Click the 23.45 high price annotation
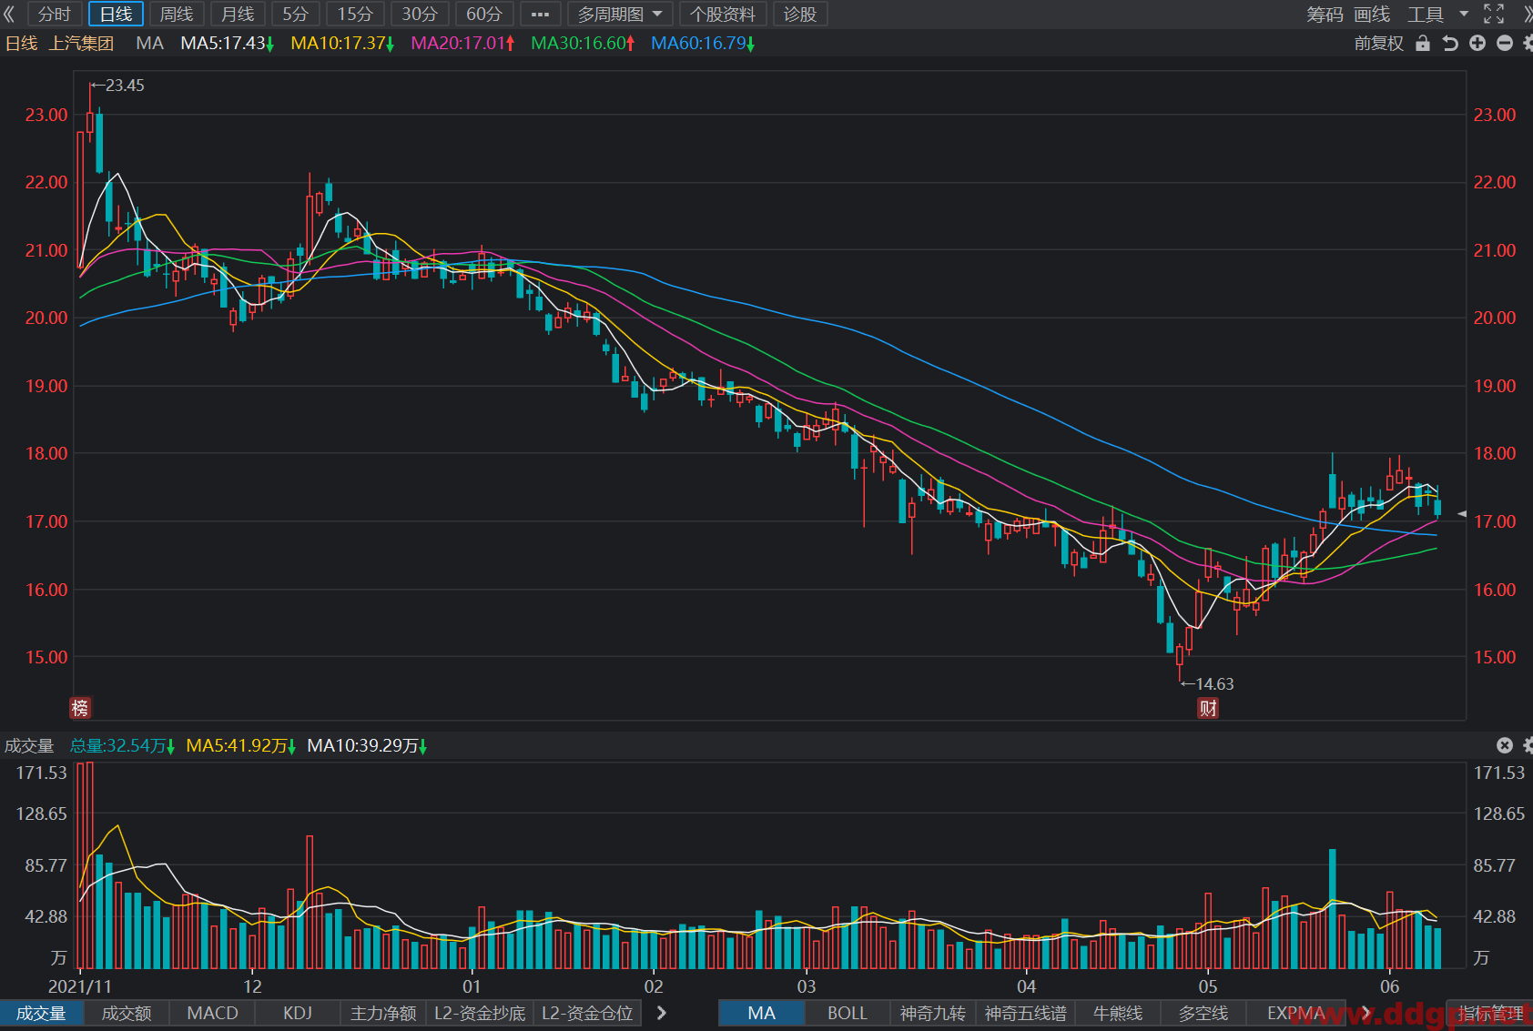 [x=118, y=86]
